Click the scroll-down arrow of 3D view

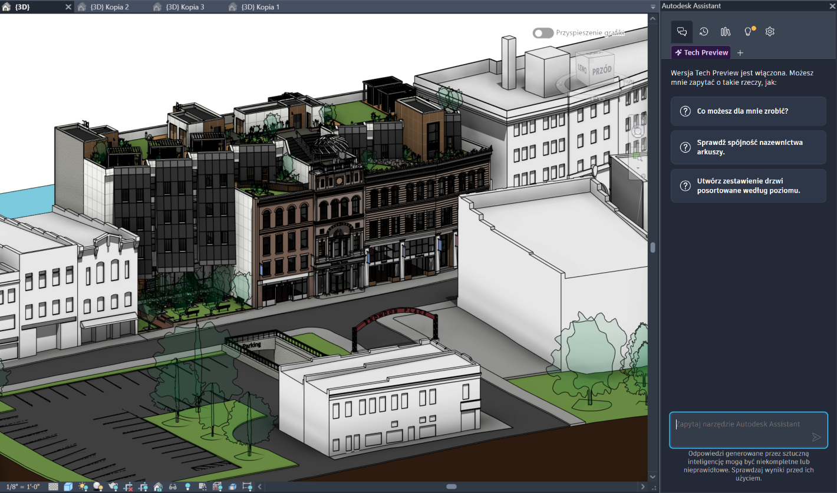(653, 476)
